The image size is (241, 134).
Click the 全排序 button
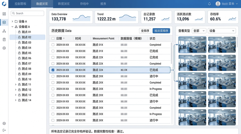coord(145,31)
